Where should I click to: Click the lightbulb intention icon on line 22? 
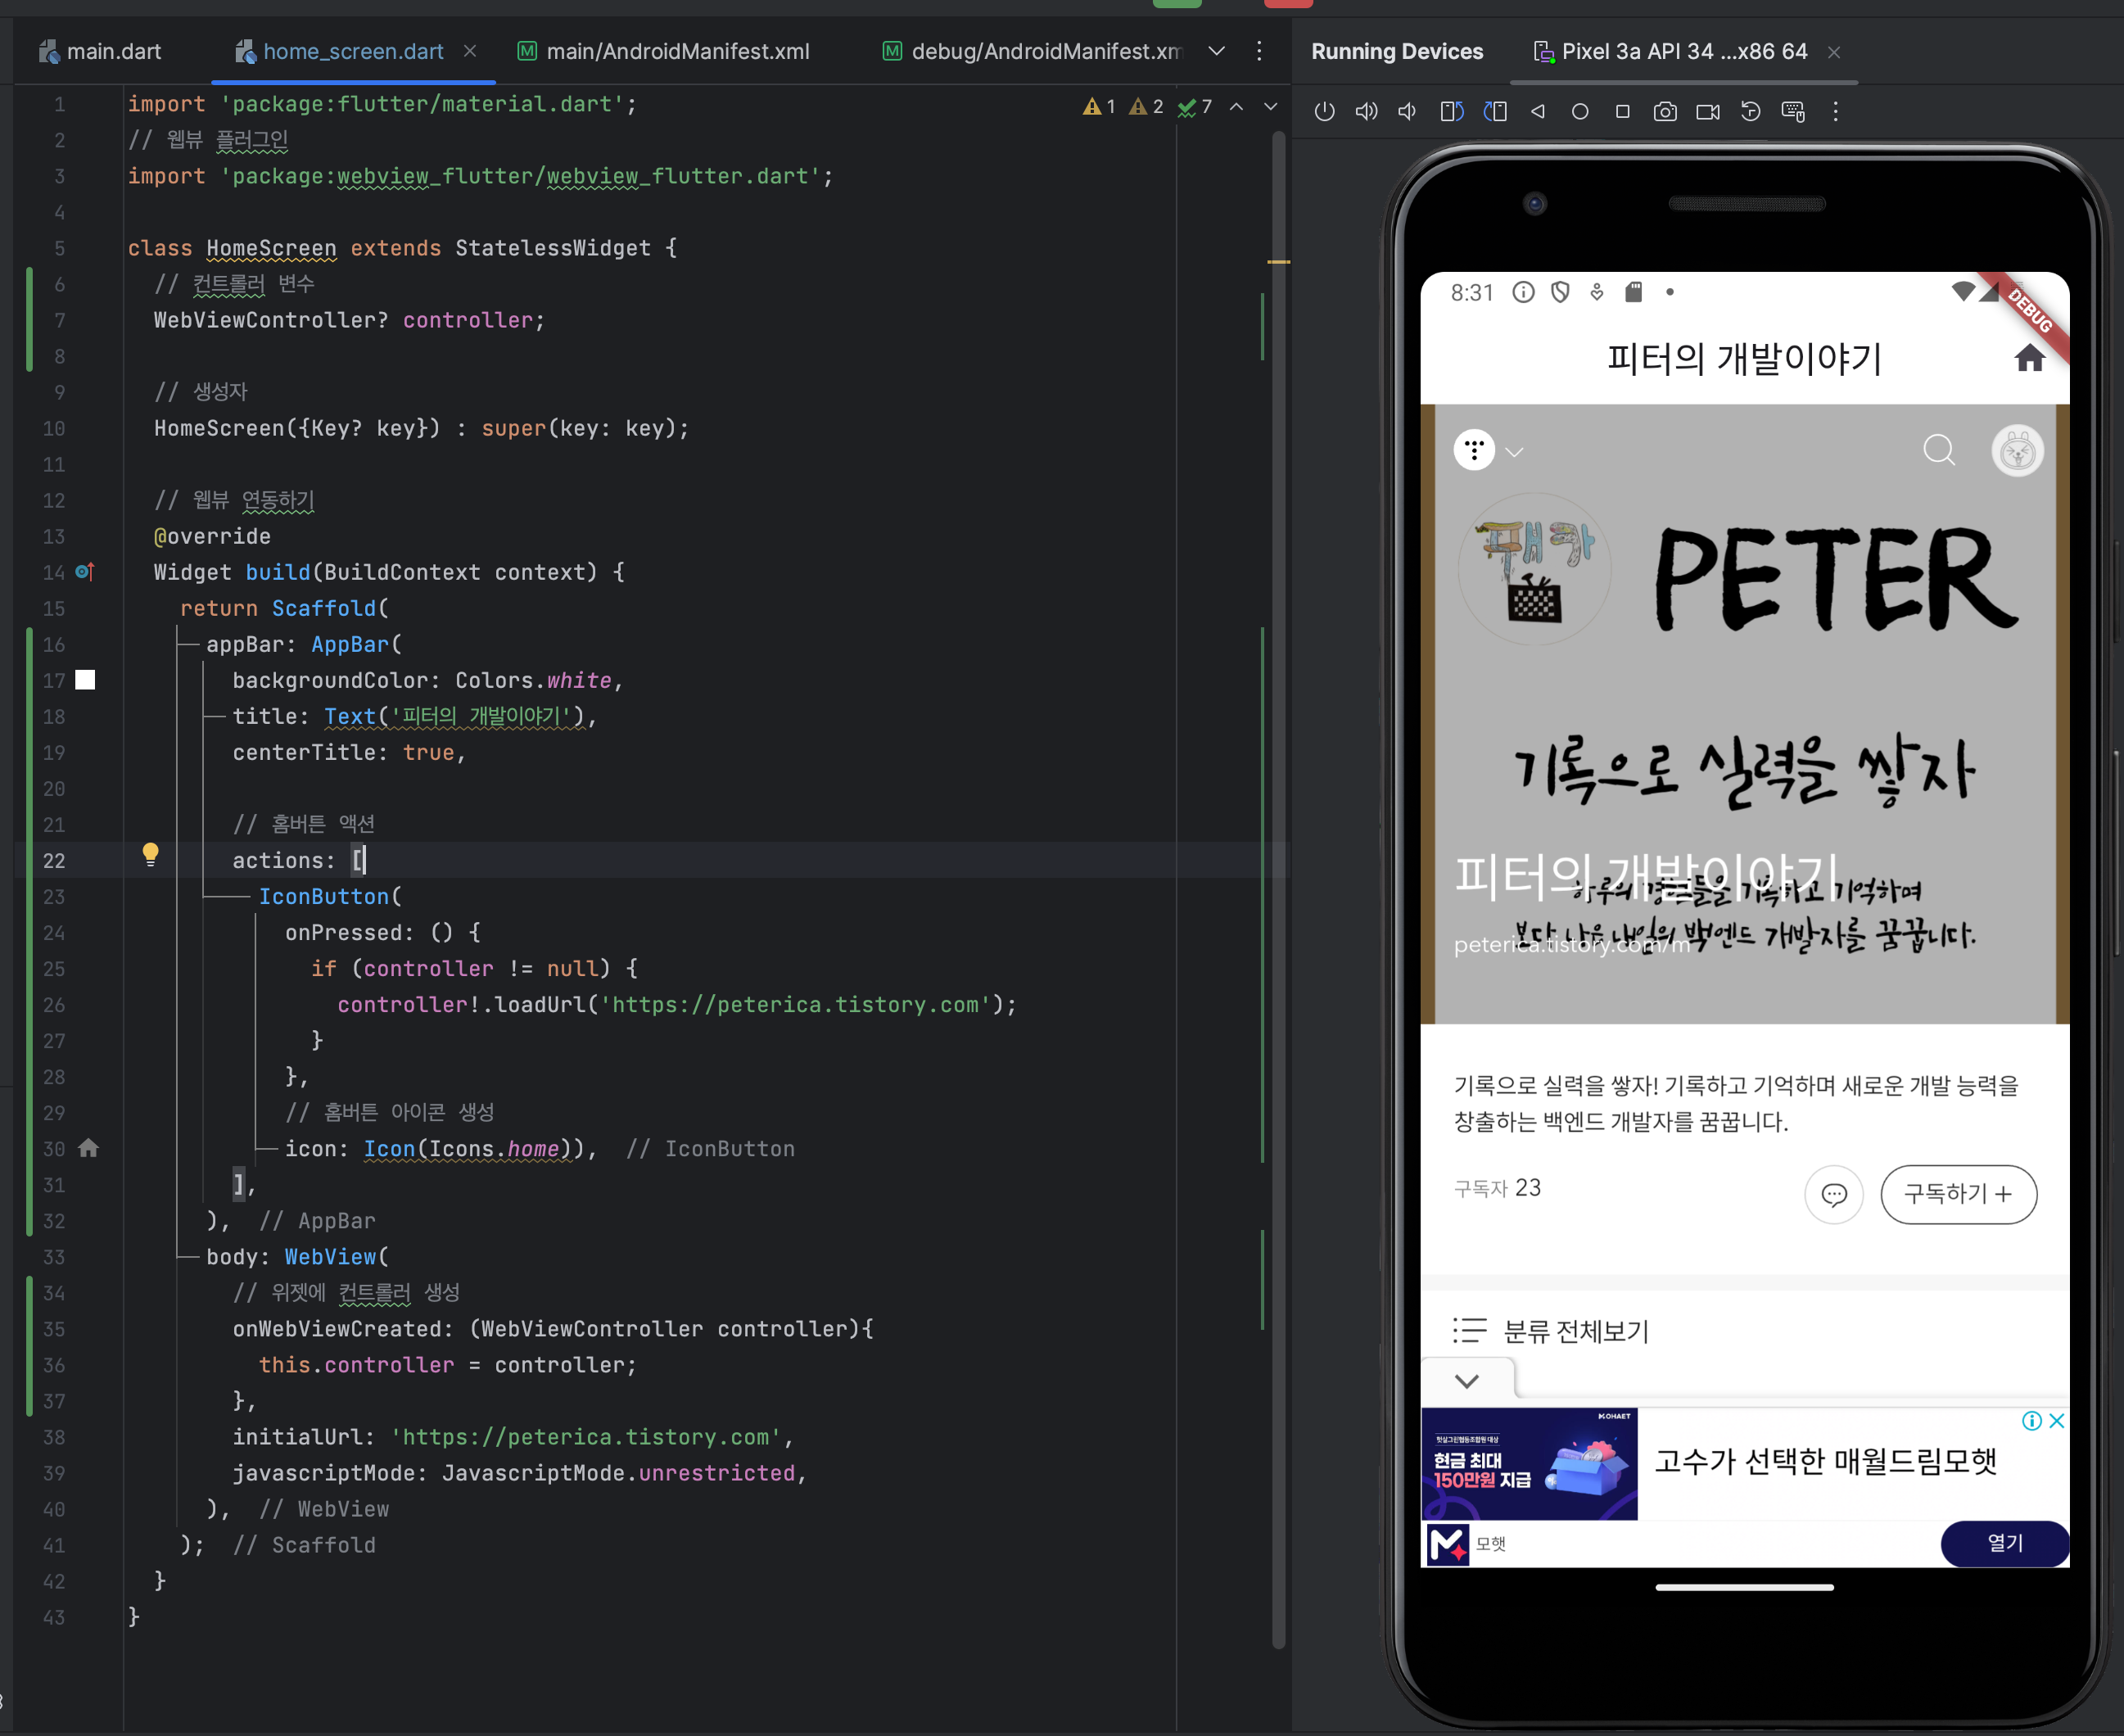click(x=150, y=854)
